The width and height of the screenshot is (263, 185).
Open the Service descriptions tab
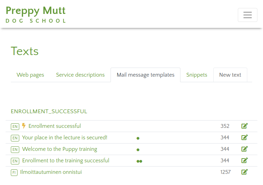click(x=80, y=75)
